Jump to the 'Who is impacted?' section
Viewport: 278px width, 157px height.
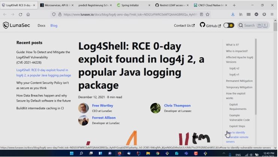[x=237, y=51]
